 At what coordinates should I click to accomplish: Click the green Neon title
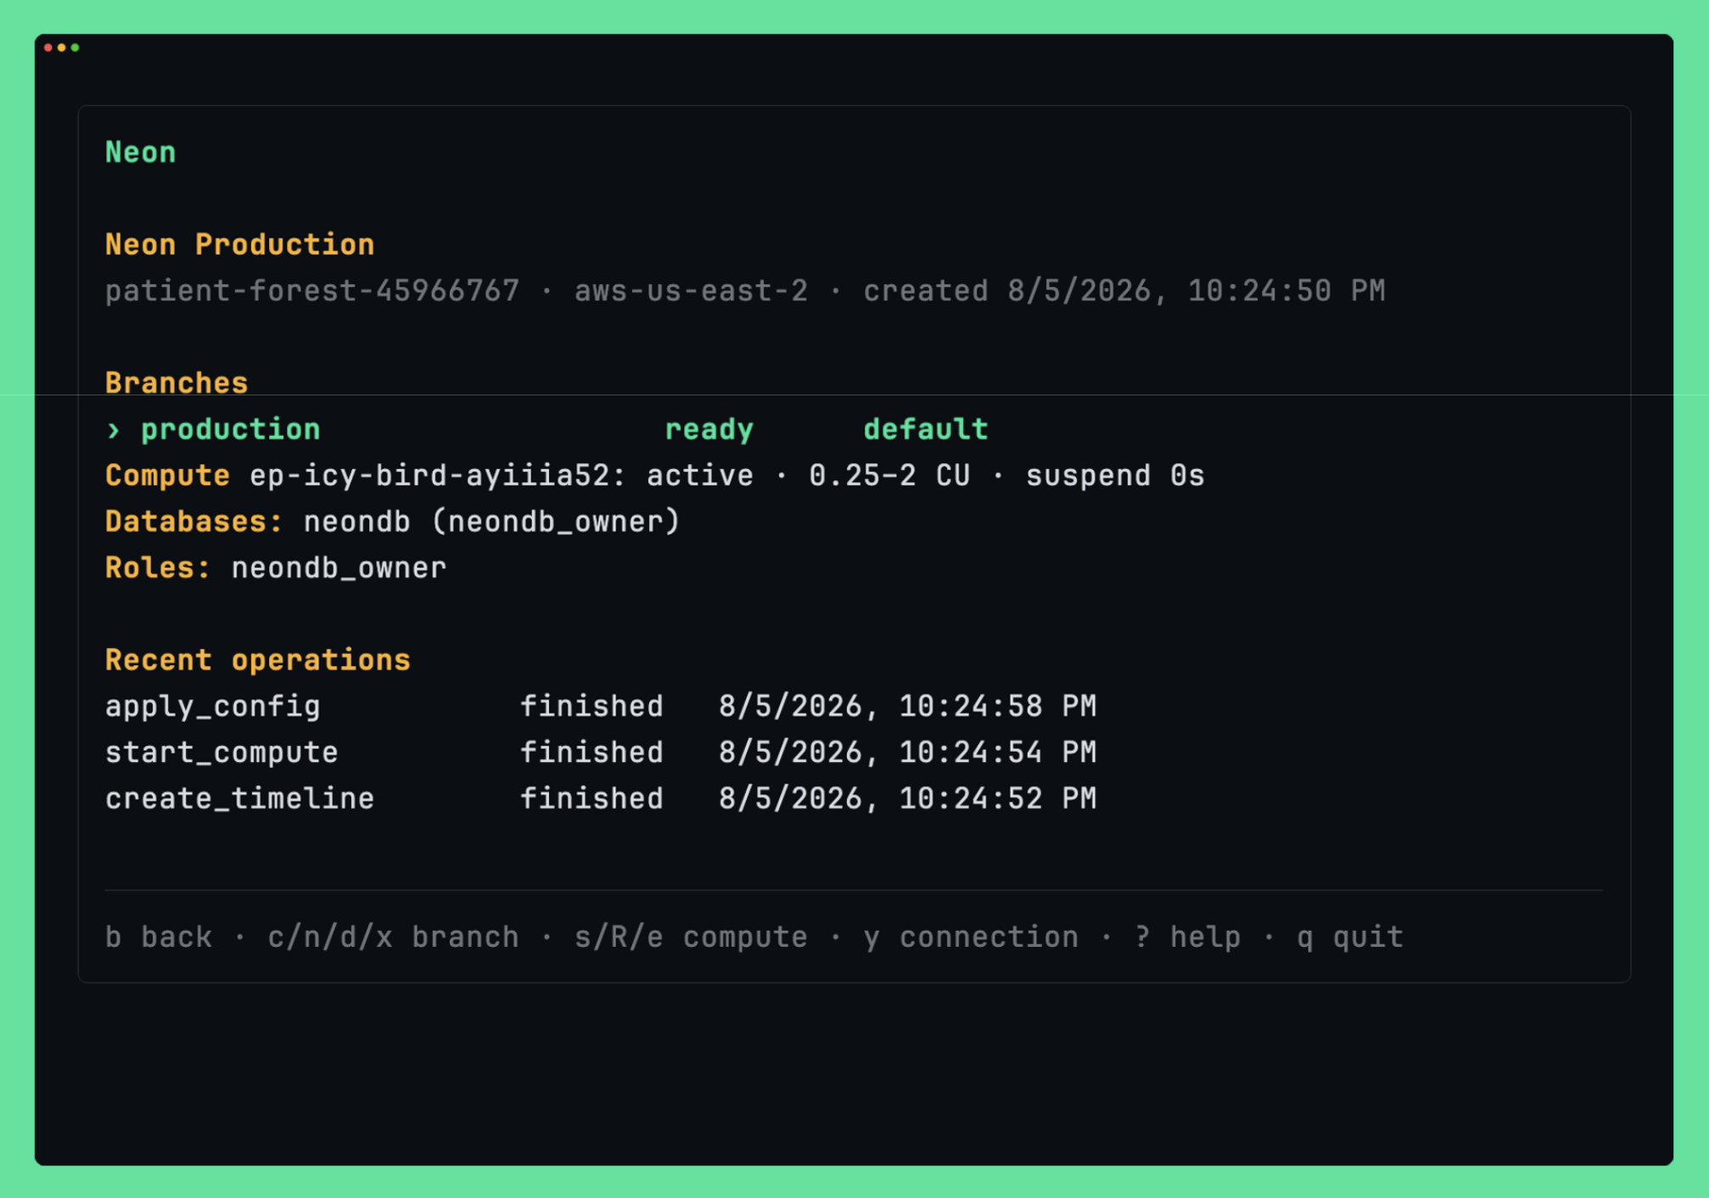(x=140, y=153)
